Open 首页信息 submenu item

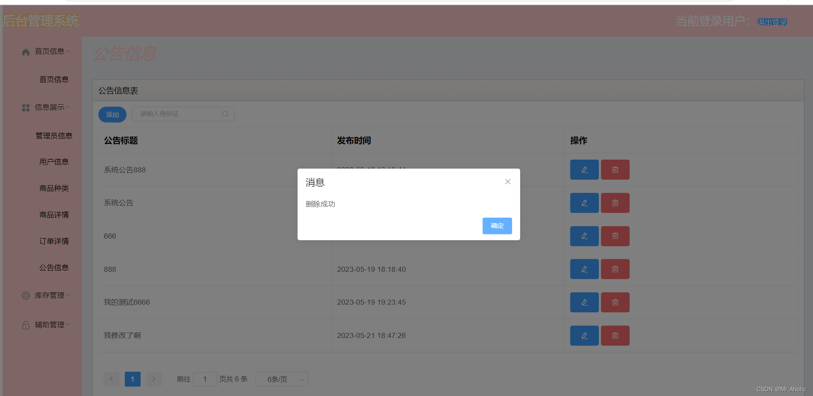54,79
